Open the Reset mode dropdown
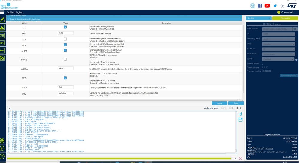This screenshot has height=163, width=299. (x=279, y=54)
